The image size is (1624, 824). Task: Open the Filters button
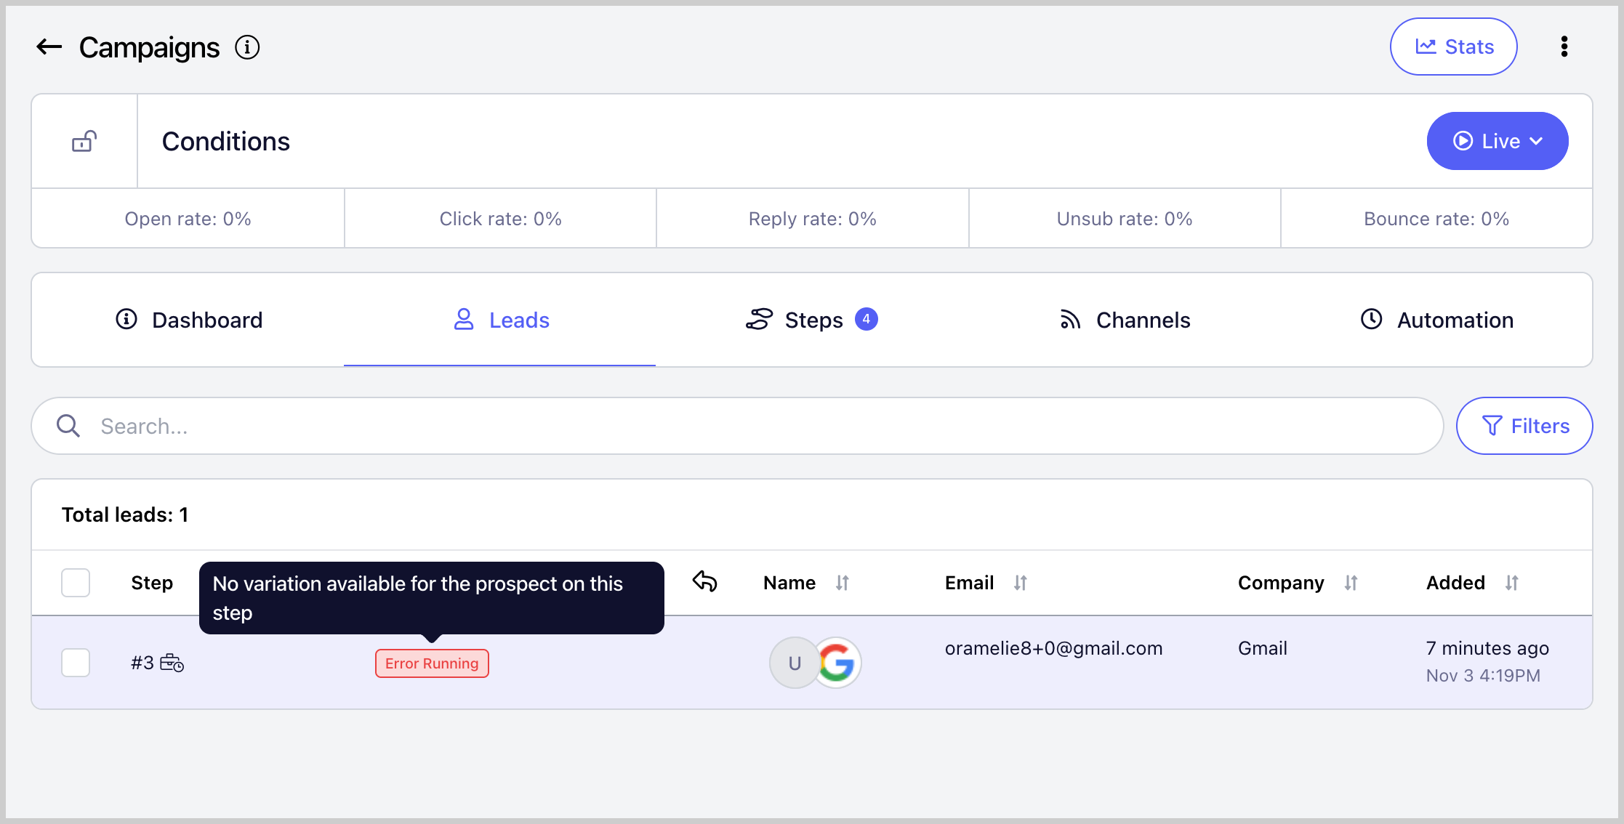(1524, 426)
